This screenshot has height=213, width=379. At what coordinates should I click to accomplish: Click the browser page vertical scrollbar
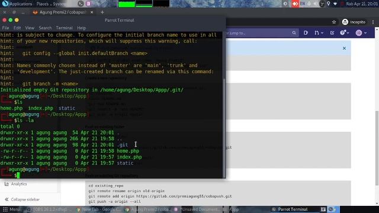pyautogui.click(x=377, y=148)
